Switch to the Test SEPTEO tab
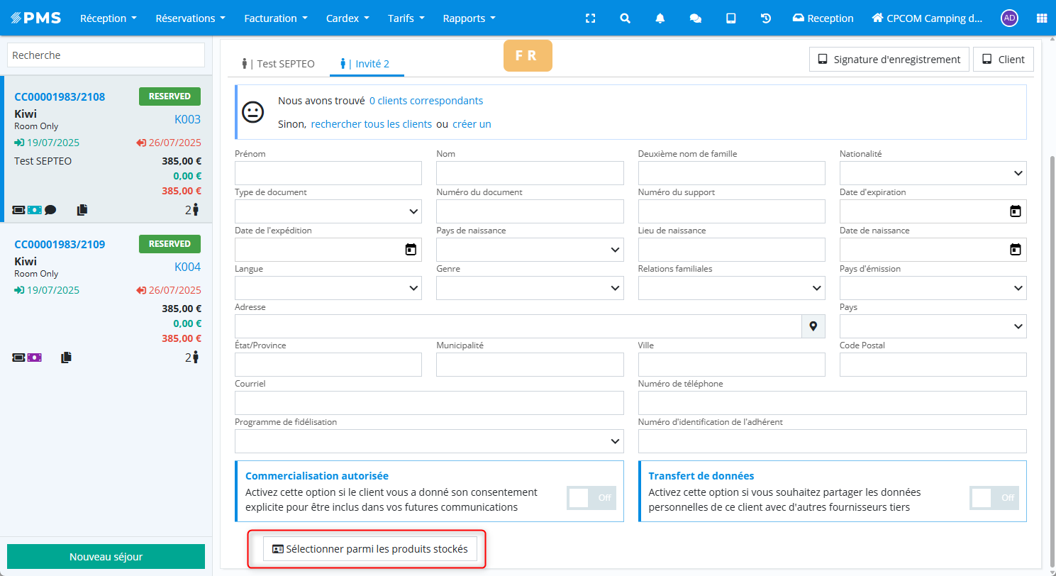 tap(279, 64)
